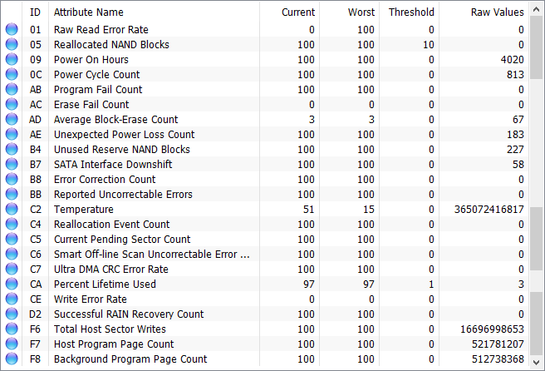Select the Ultra DMA CRC Error Rate attribute name

click(110, 269)
